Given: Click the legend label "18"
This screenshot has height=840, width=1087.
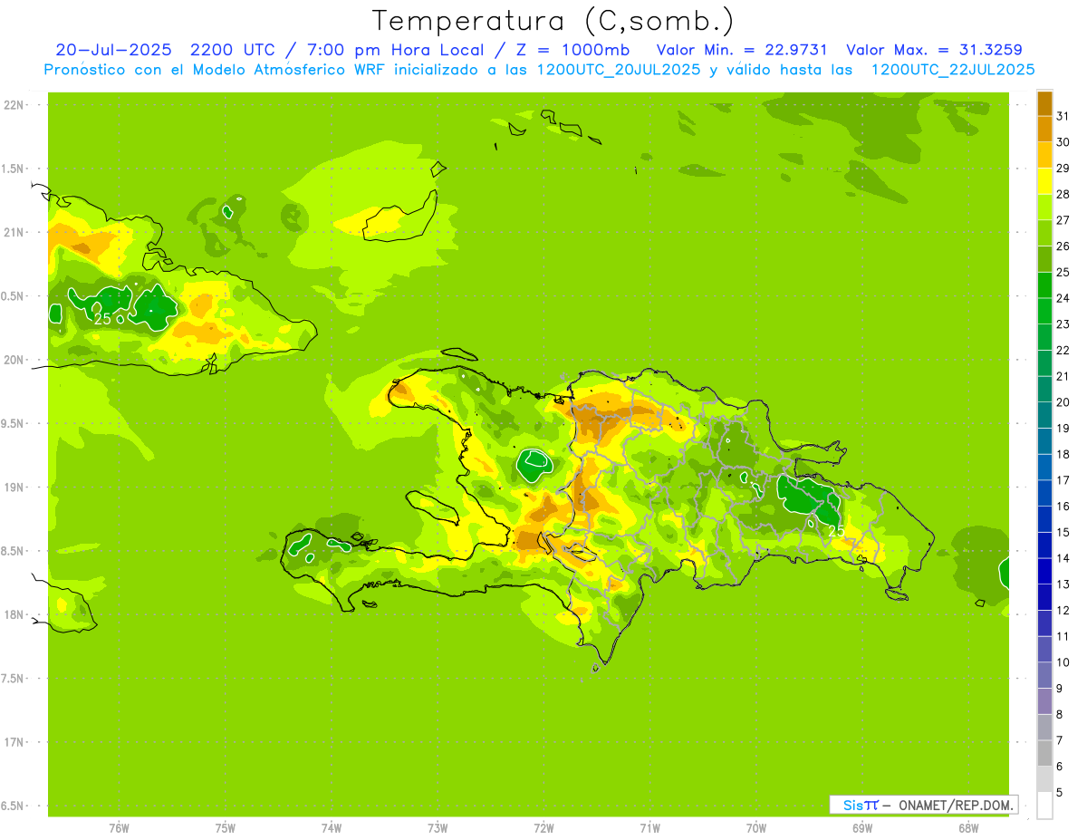Looking at the screenshot, I should 1063,454.
